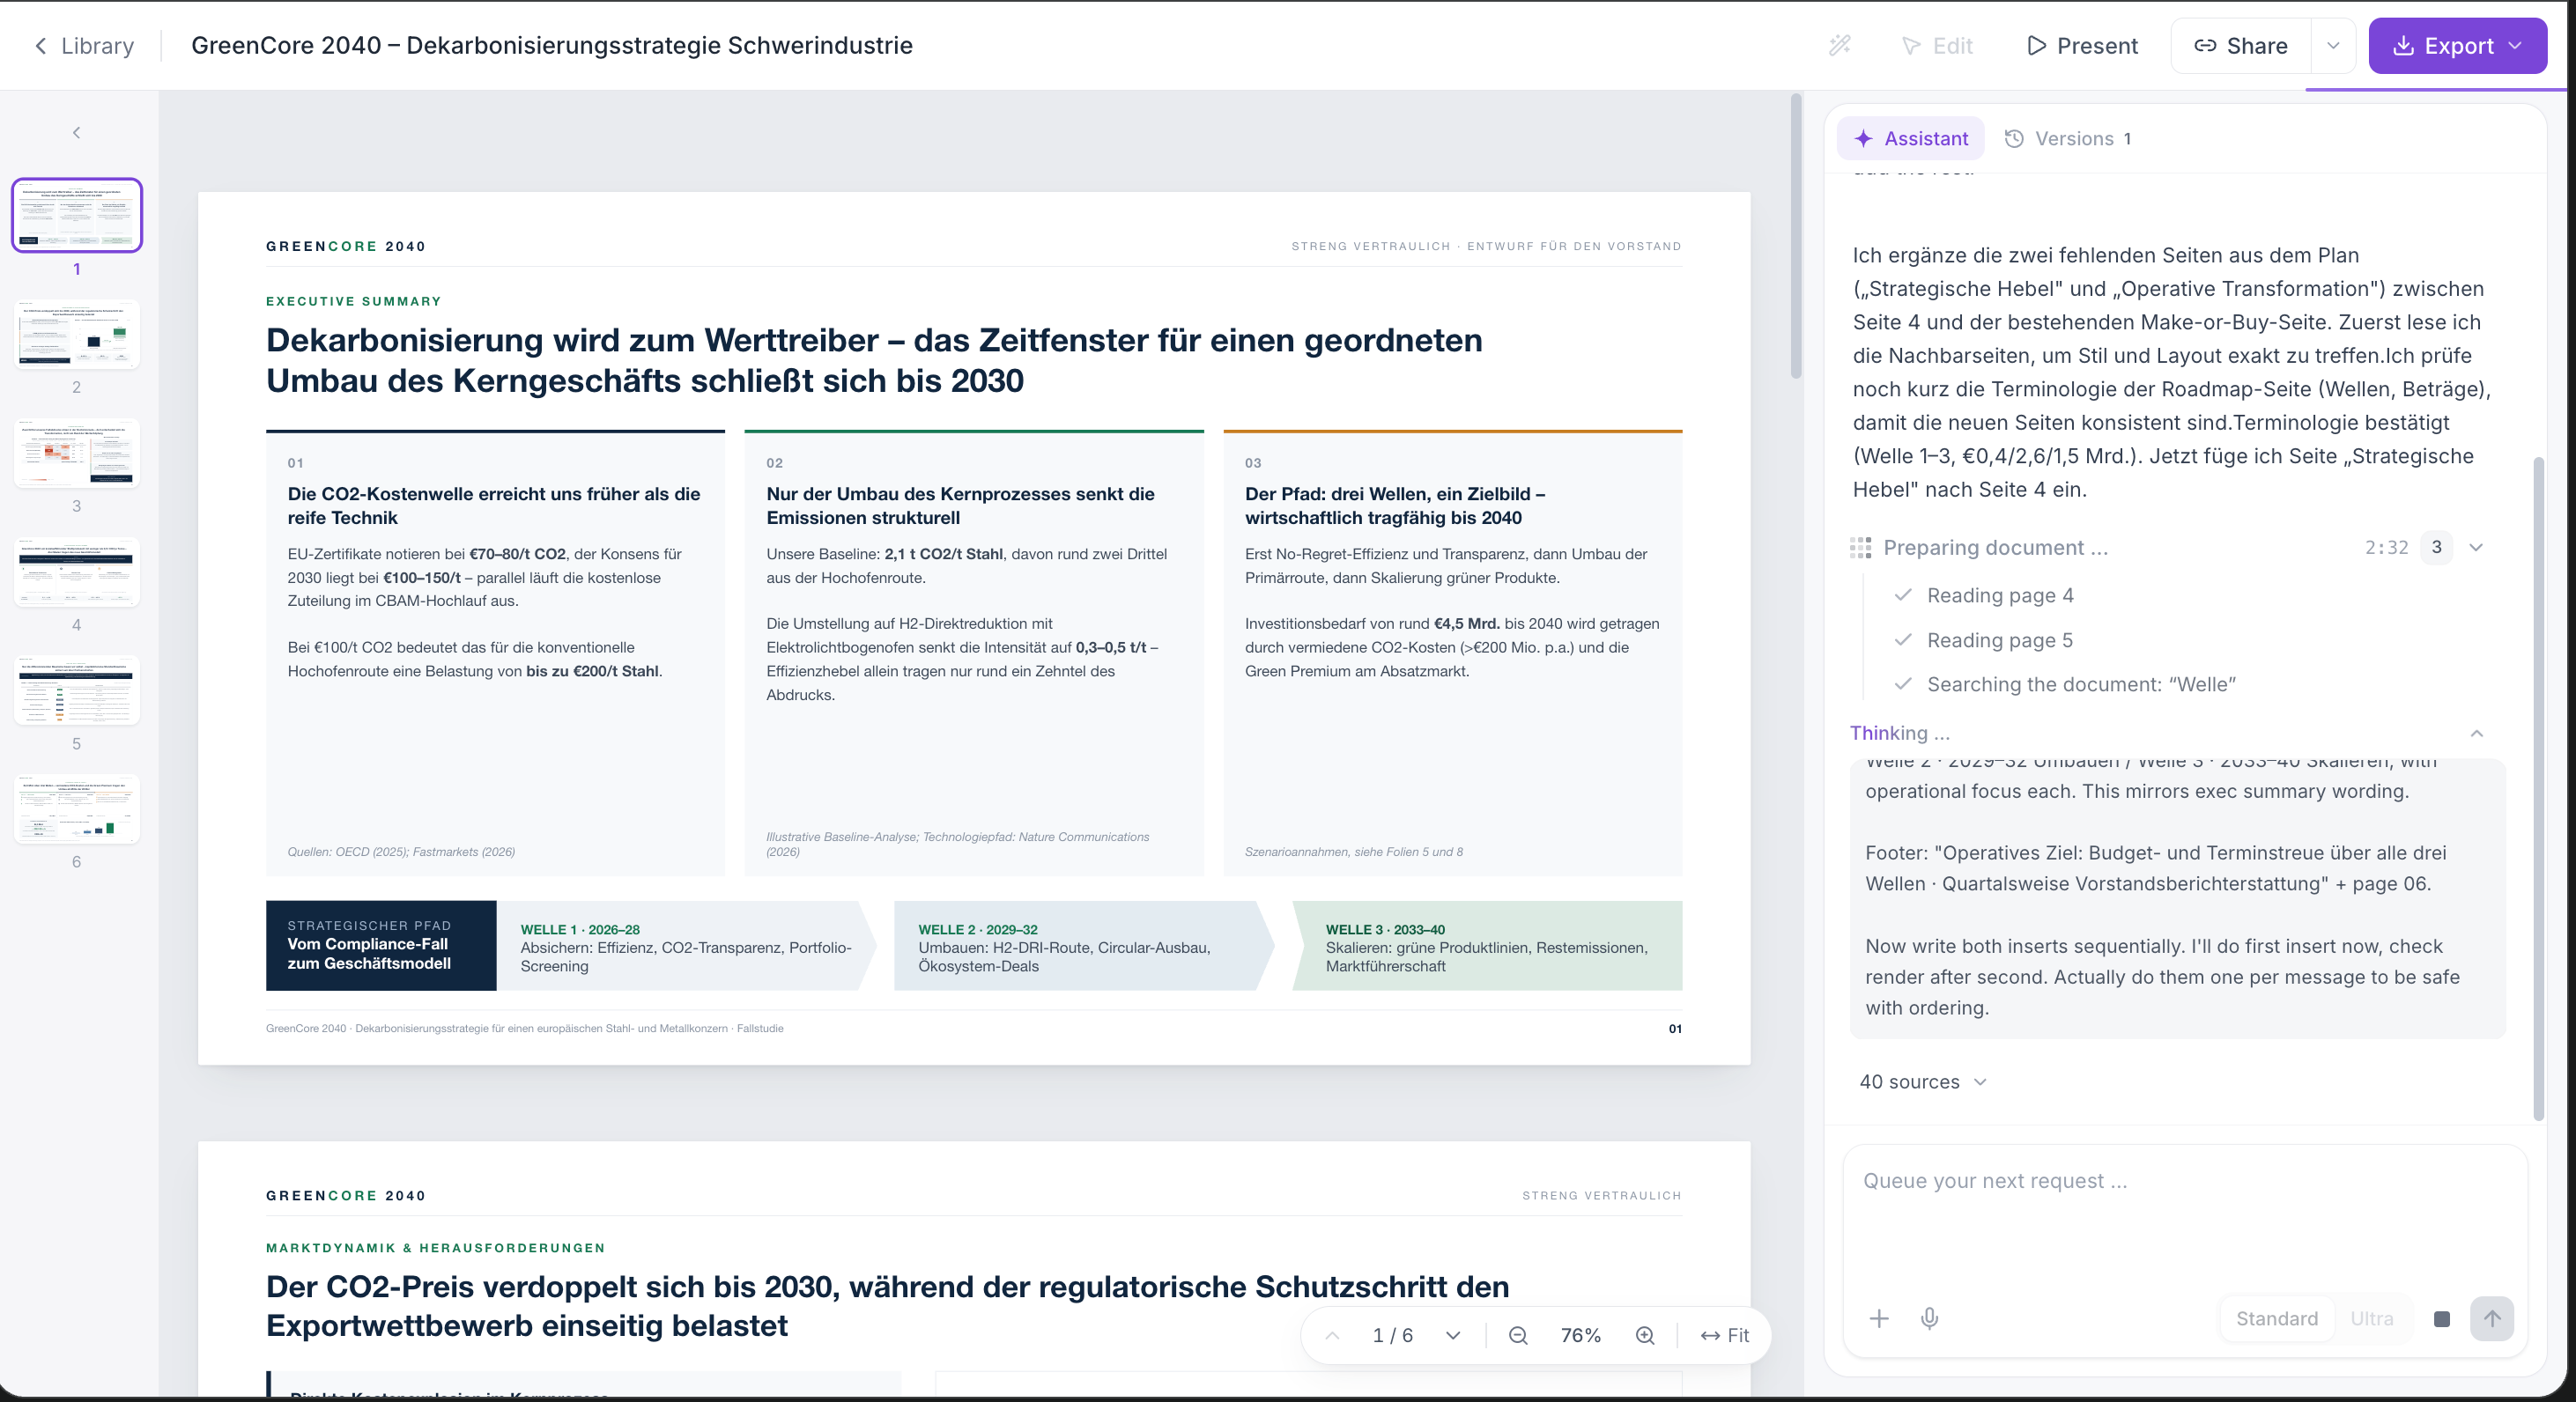
Task: Switch to the Versions tab
Action: [2068, 139]
